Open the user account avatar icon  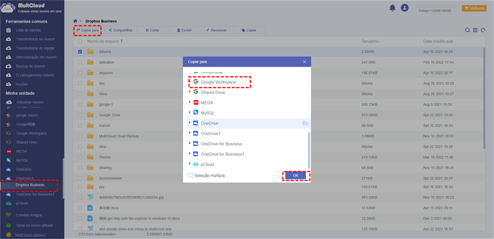pos(405,8)
